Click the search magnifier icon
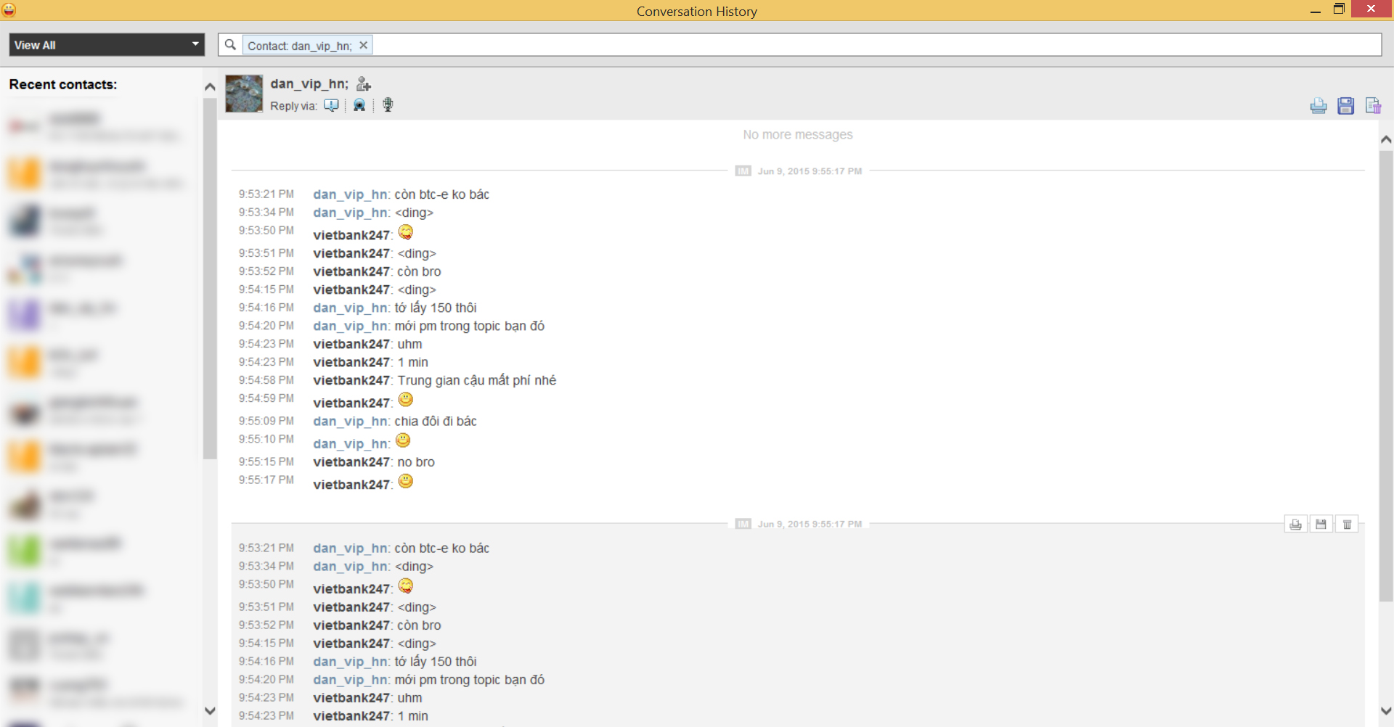The width and height of the screenshot is (1394, 727). (x=230, y=45)
